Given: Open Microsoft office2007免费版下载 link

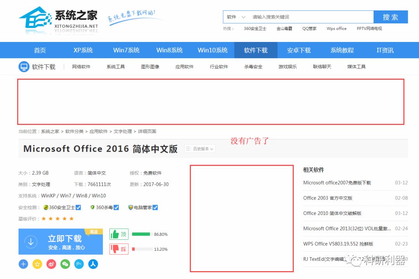Looking at the screenshot, I should click(x=337, y=183).
